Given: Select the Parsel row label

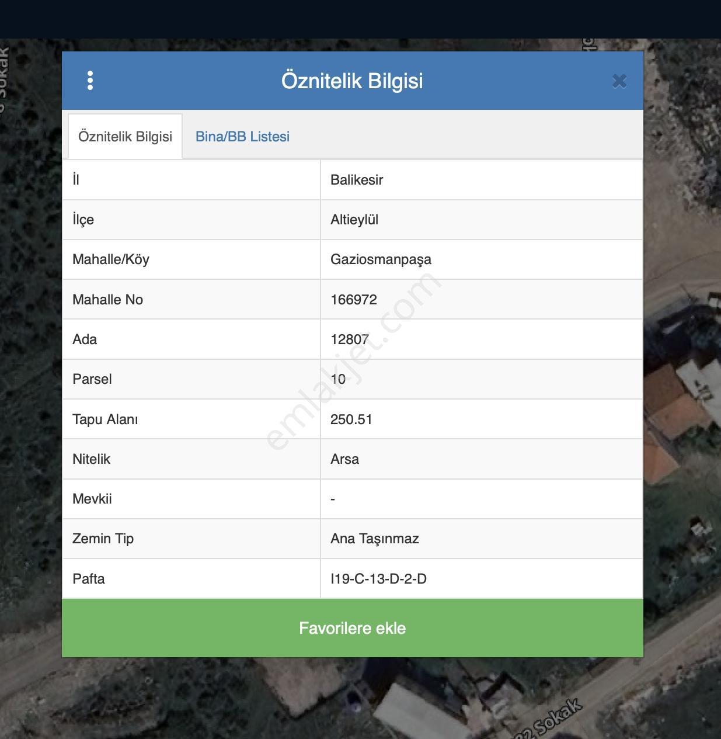Looking at the screenshot, I should point(92,379).
